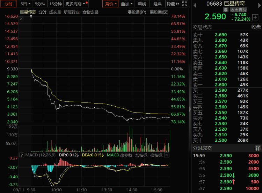Click the MACD help question mark icon
Image resolution: width=262 pixels, height=193 pixels.
click(21, 155)
